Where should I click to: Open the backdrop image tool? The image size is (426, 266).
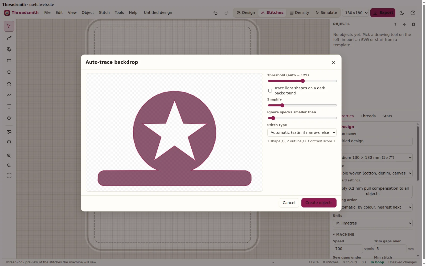[x=9, y=132]
